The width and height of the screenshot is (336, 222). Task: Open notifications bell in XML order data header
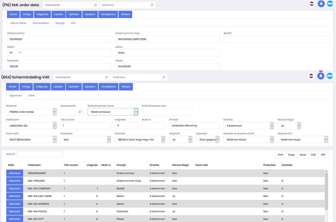pos(321,4)
